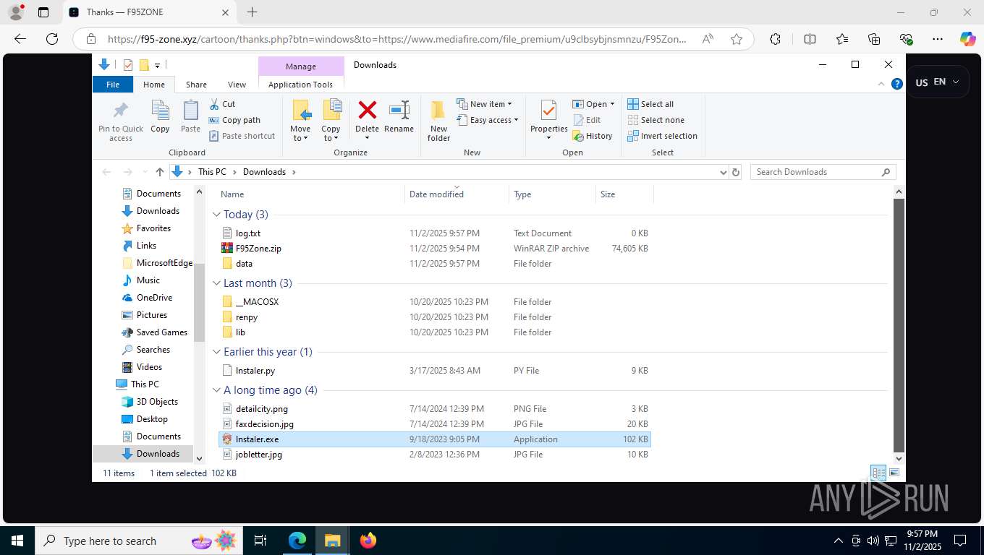The image size is (984, 555).
Task: Open Edge extensions puzzle icon
Action: [775, 39]
